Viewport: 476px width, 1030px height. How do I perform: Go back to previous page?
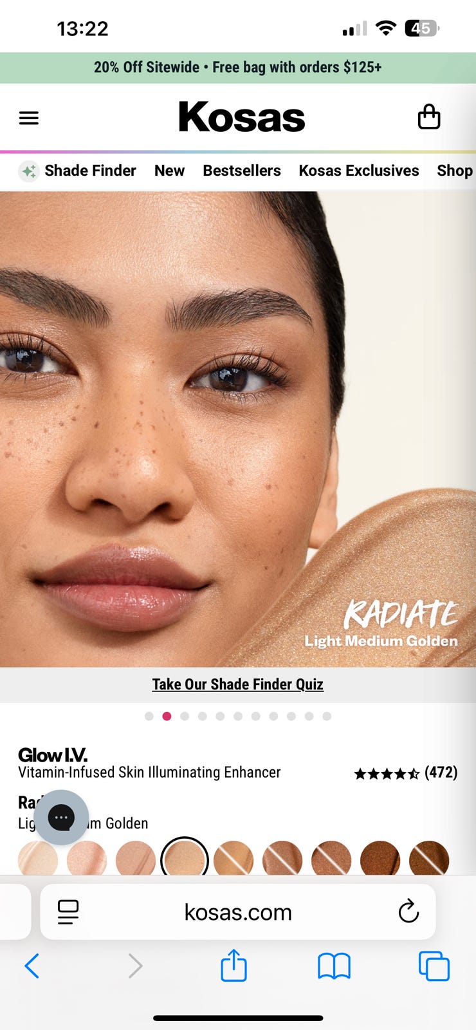(32, 966)
